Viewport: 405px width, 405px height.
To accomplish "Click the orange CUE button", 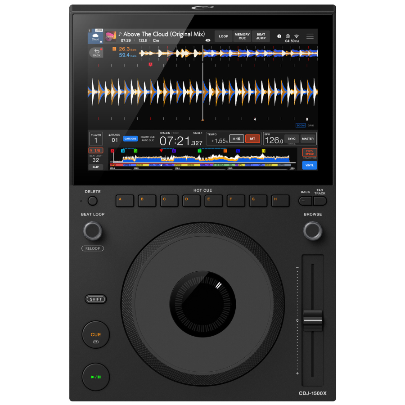I will (96, 335).
